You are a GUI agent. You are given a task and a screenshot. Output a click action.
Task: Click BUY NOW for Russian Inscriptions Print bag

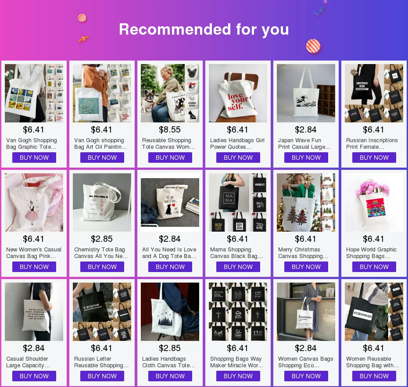[374, 158]
